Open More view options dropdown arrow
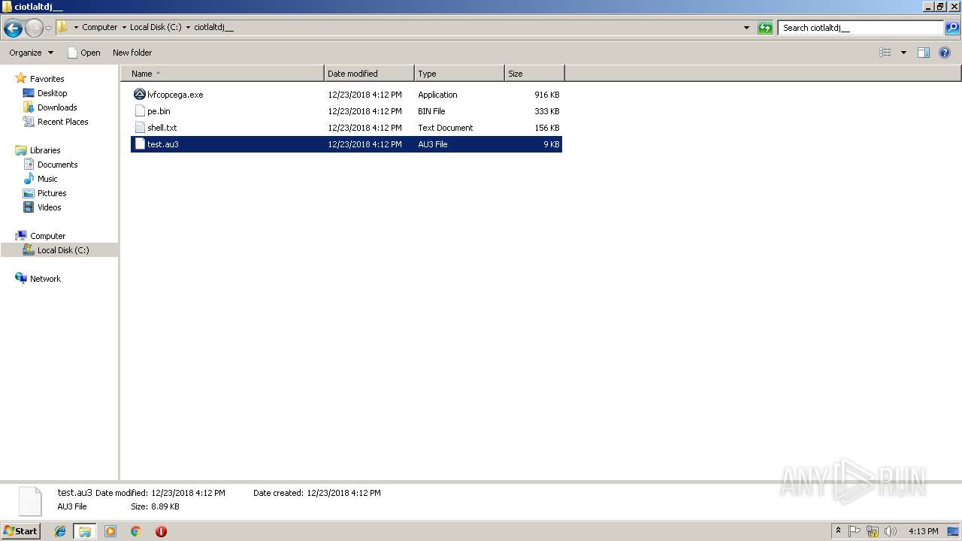This screenshot has height=541, width=962. (x=903, y=53)
